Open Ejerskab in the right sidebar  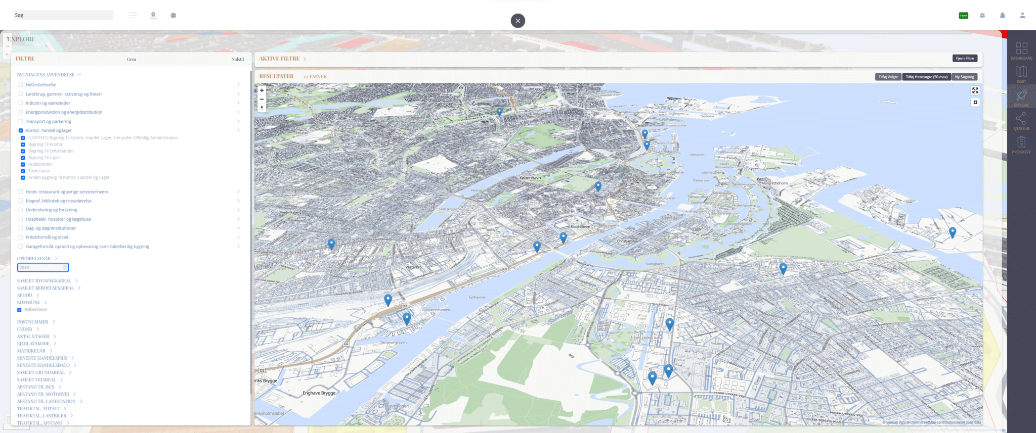pos(1021,121)
